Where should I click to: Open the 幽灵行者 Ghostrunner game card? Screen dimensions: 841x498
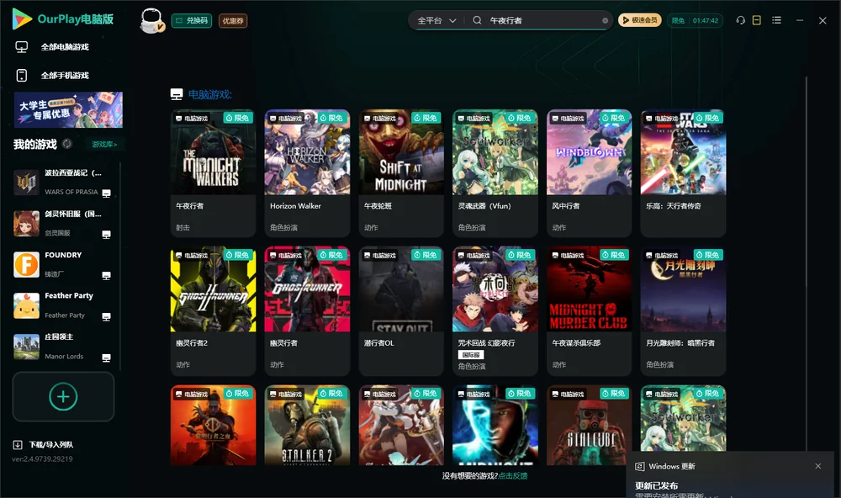(307, 310)
